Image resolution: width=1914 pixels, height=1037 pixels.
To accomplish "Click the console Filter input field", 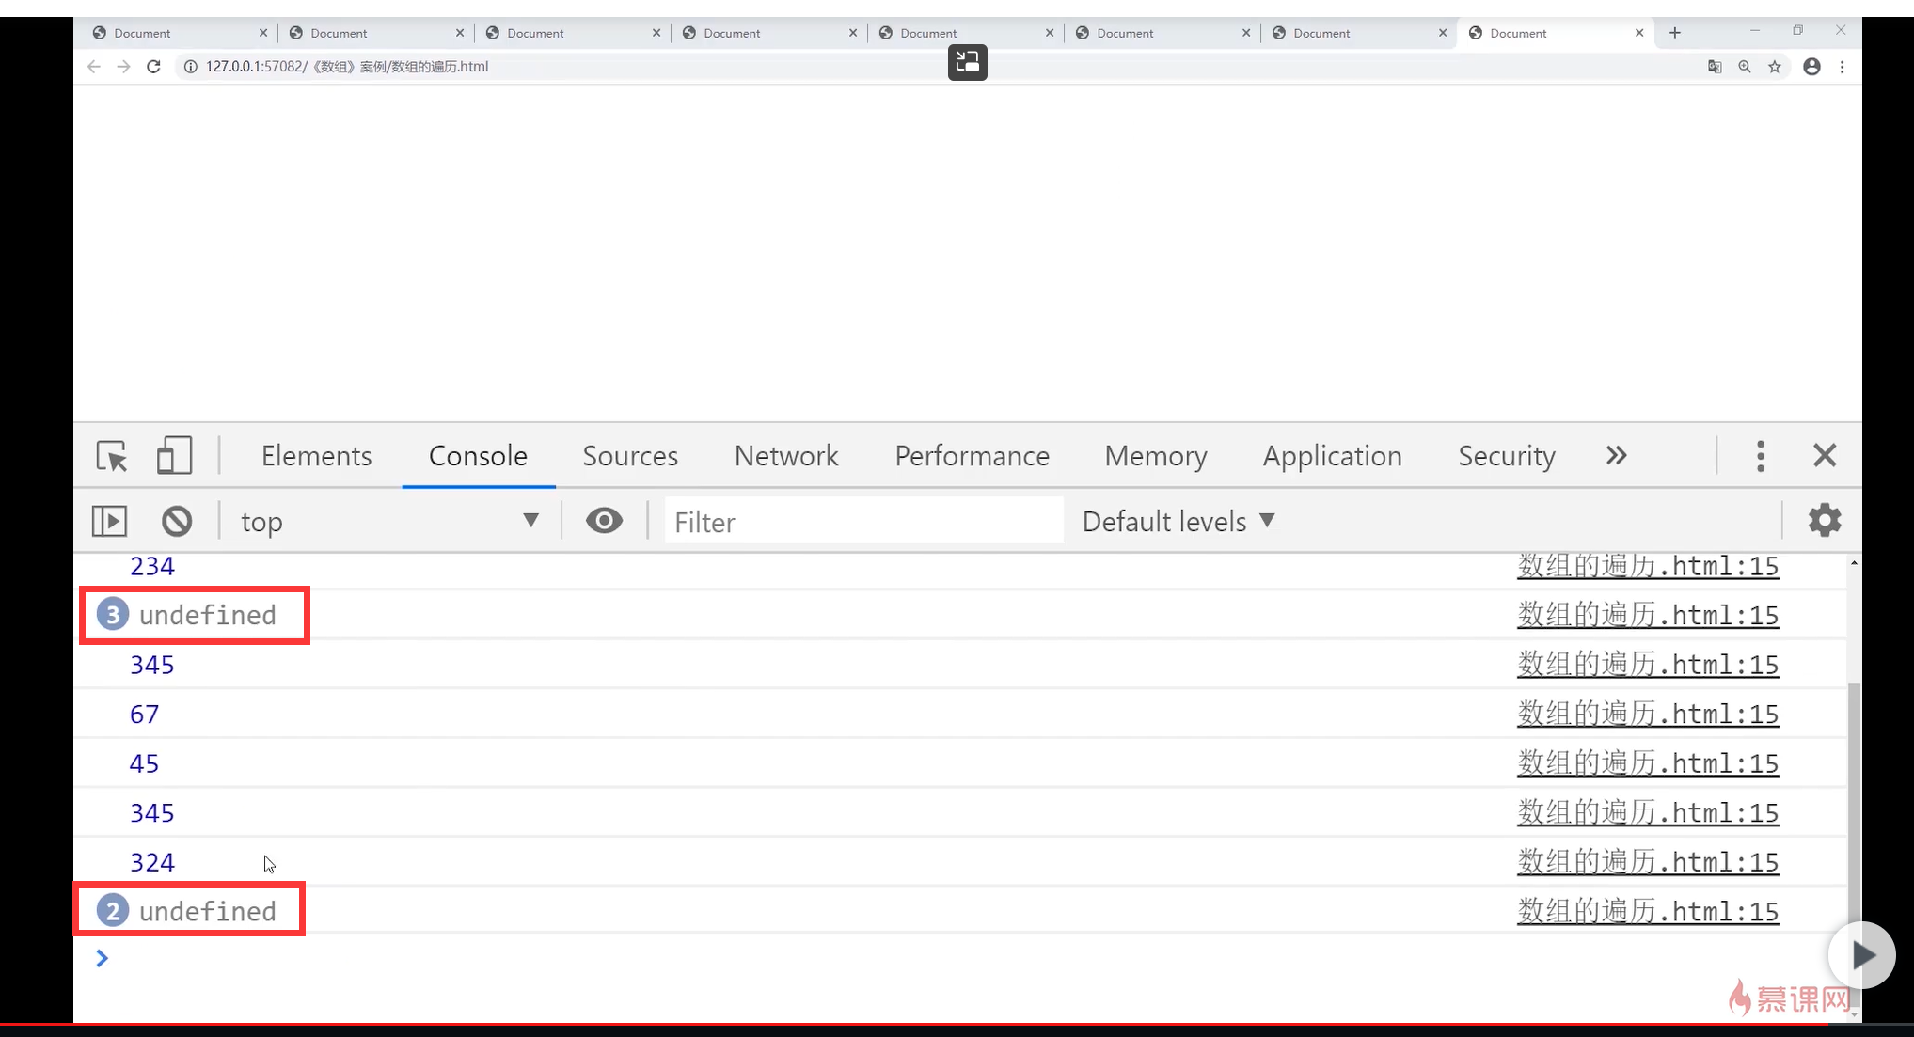I will point(864,521).
